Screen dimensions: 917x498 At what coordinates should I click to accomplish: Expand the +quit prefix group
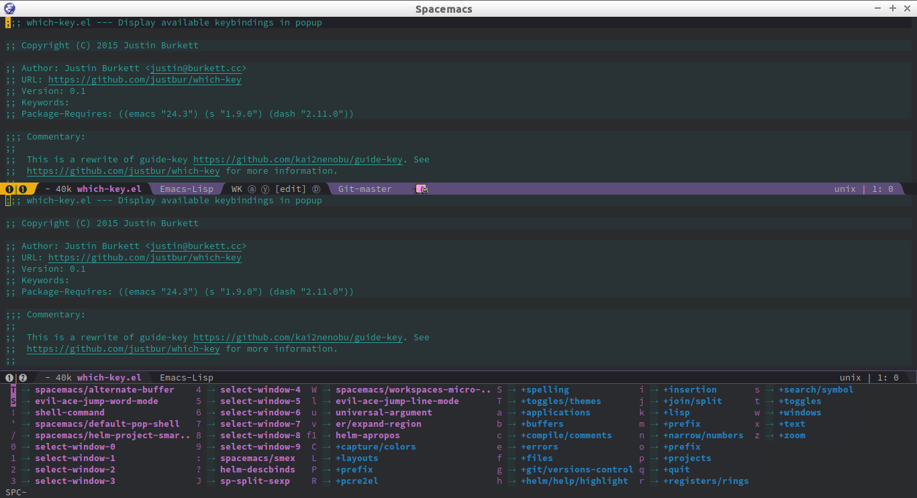pos(676,470)
